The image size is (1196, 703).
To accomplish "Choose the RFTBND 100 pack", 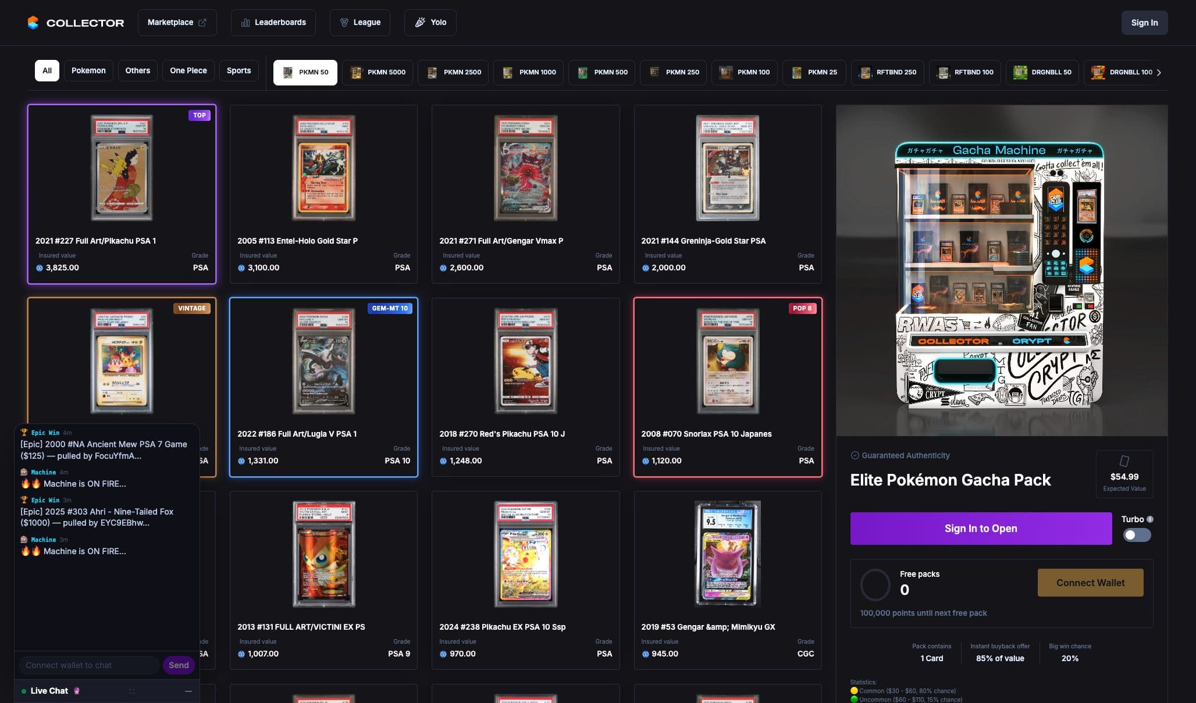I will coord(965,72).
